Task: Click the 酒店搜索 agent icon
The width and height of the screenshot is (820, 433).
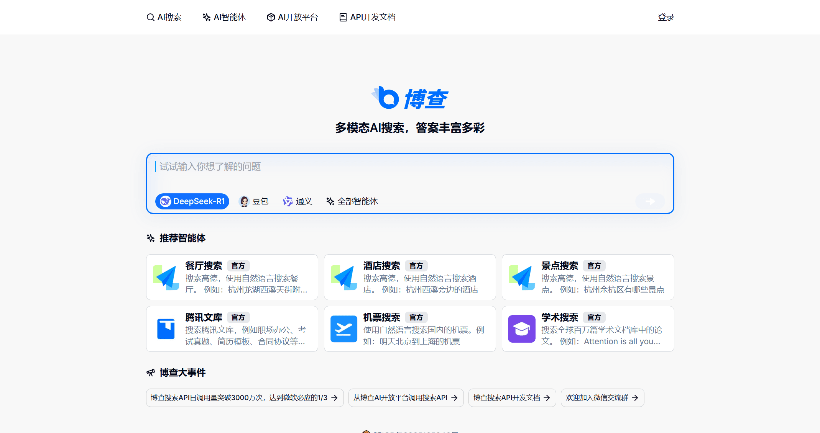Action: [x=344, y=277]
